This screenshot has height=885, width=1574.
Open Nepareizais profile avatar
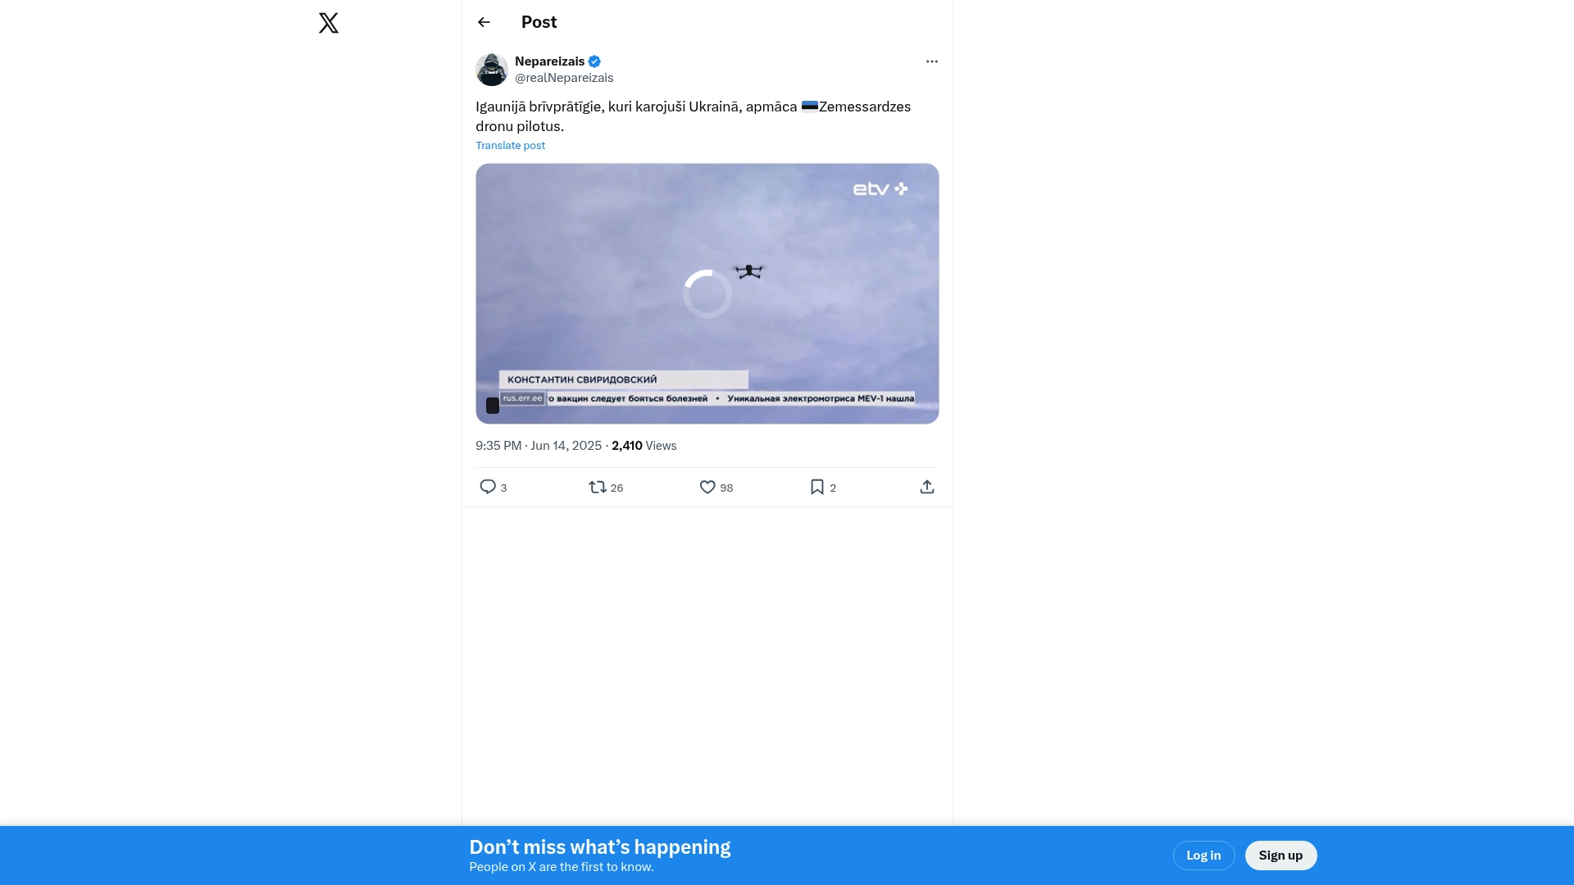[492, 70]
